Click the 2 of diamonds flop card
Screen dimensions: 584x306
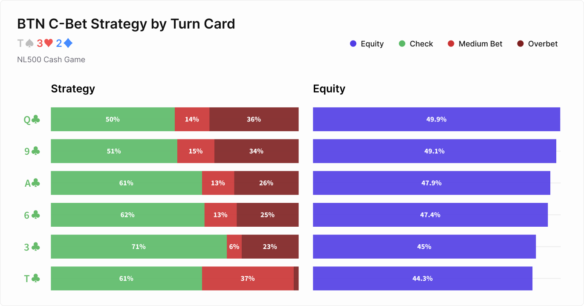point(64,43)
